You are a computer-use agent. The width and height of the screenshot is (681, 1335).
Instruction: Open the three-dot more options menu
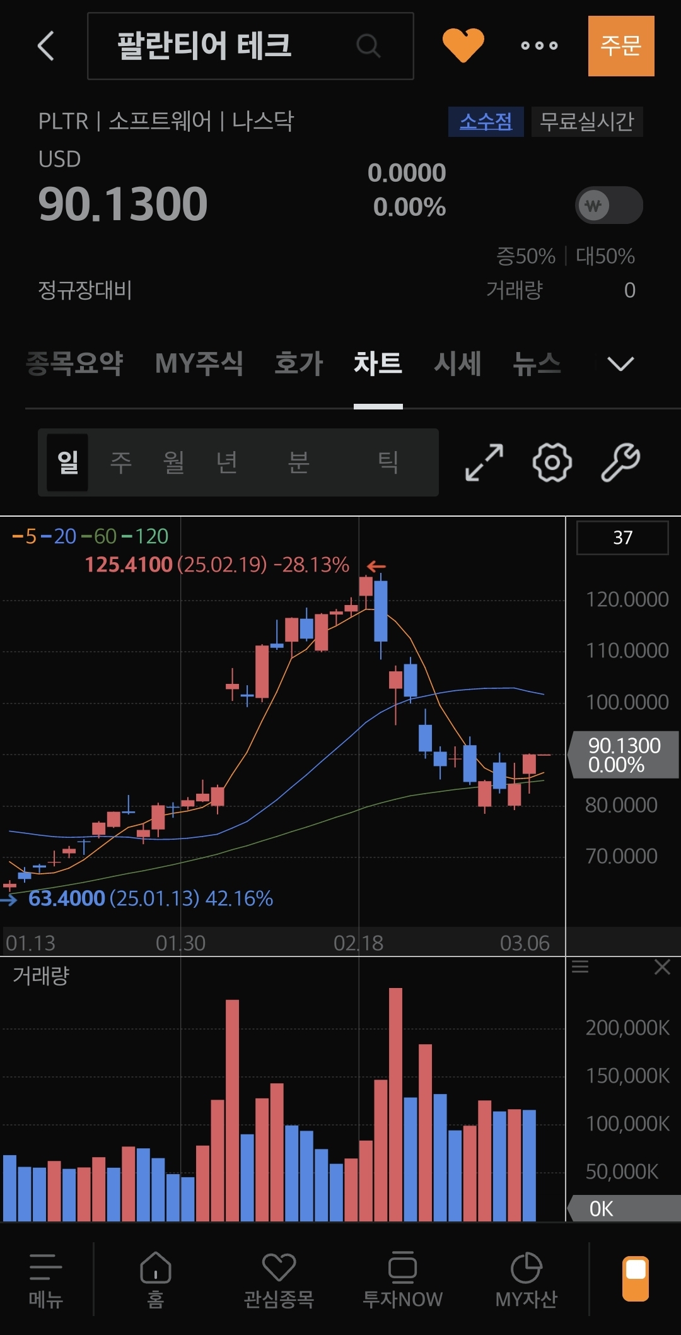[539, 45]
